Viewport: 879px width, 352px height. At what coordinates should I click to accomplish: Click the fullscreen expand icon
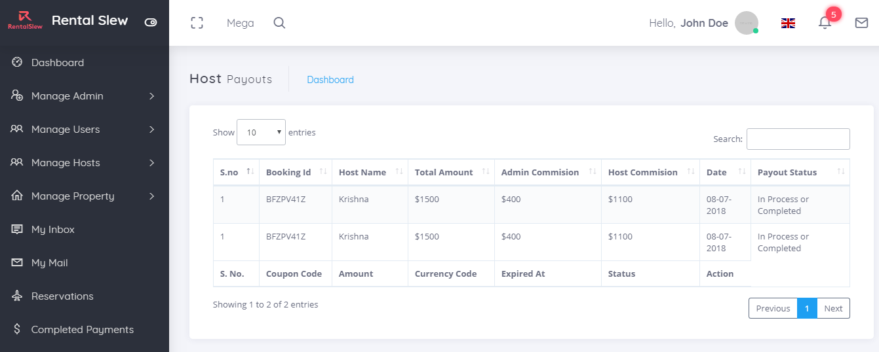(x=197, y=23)
